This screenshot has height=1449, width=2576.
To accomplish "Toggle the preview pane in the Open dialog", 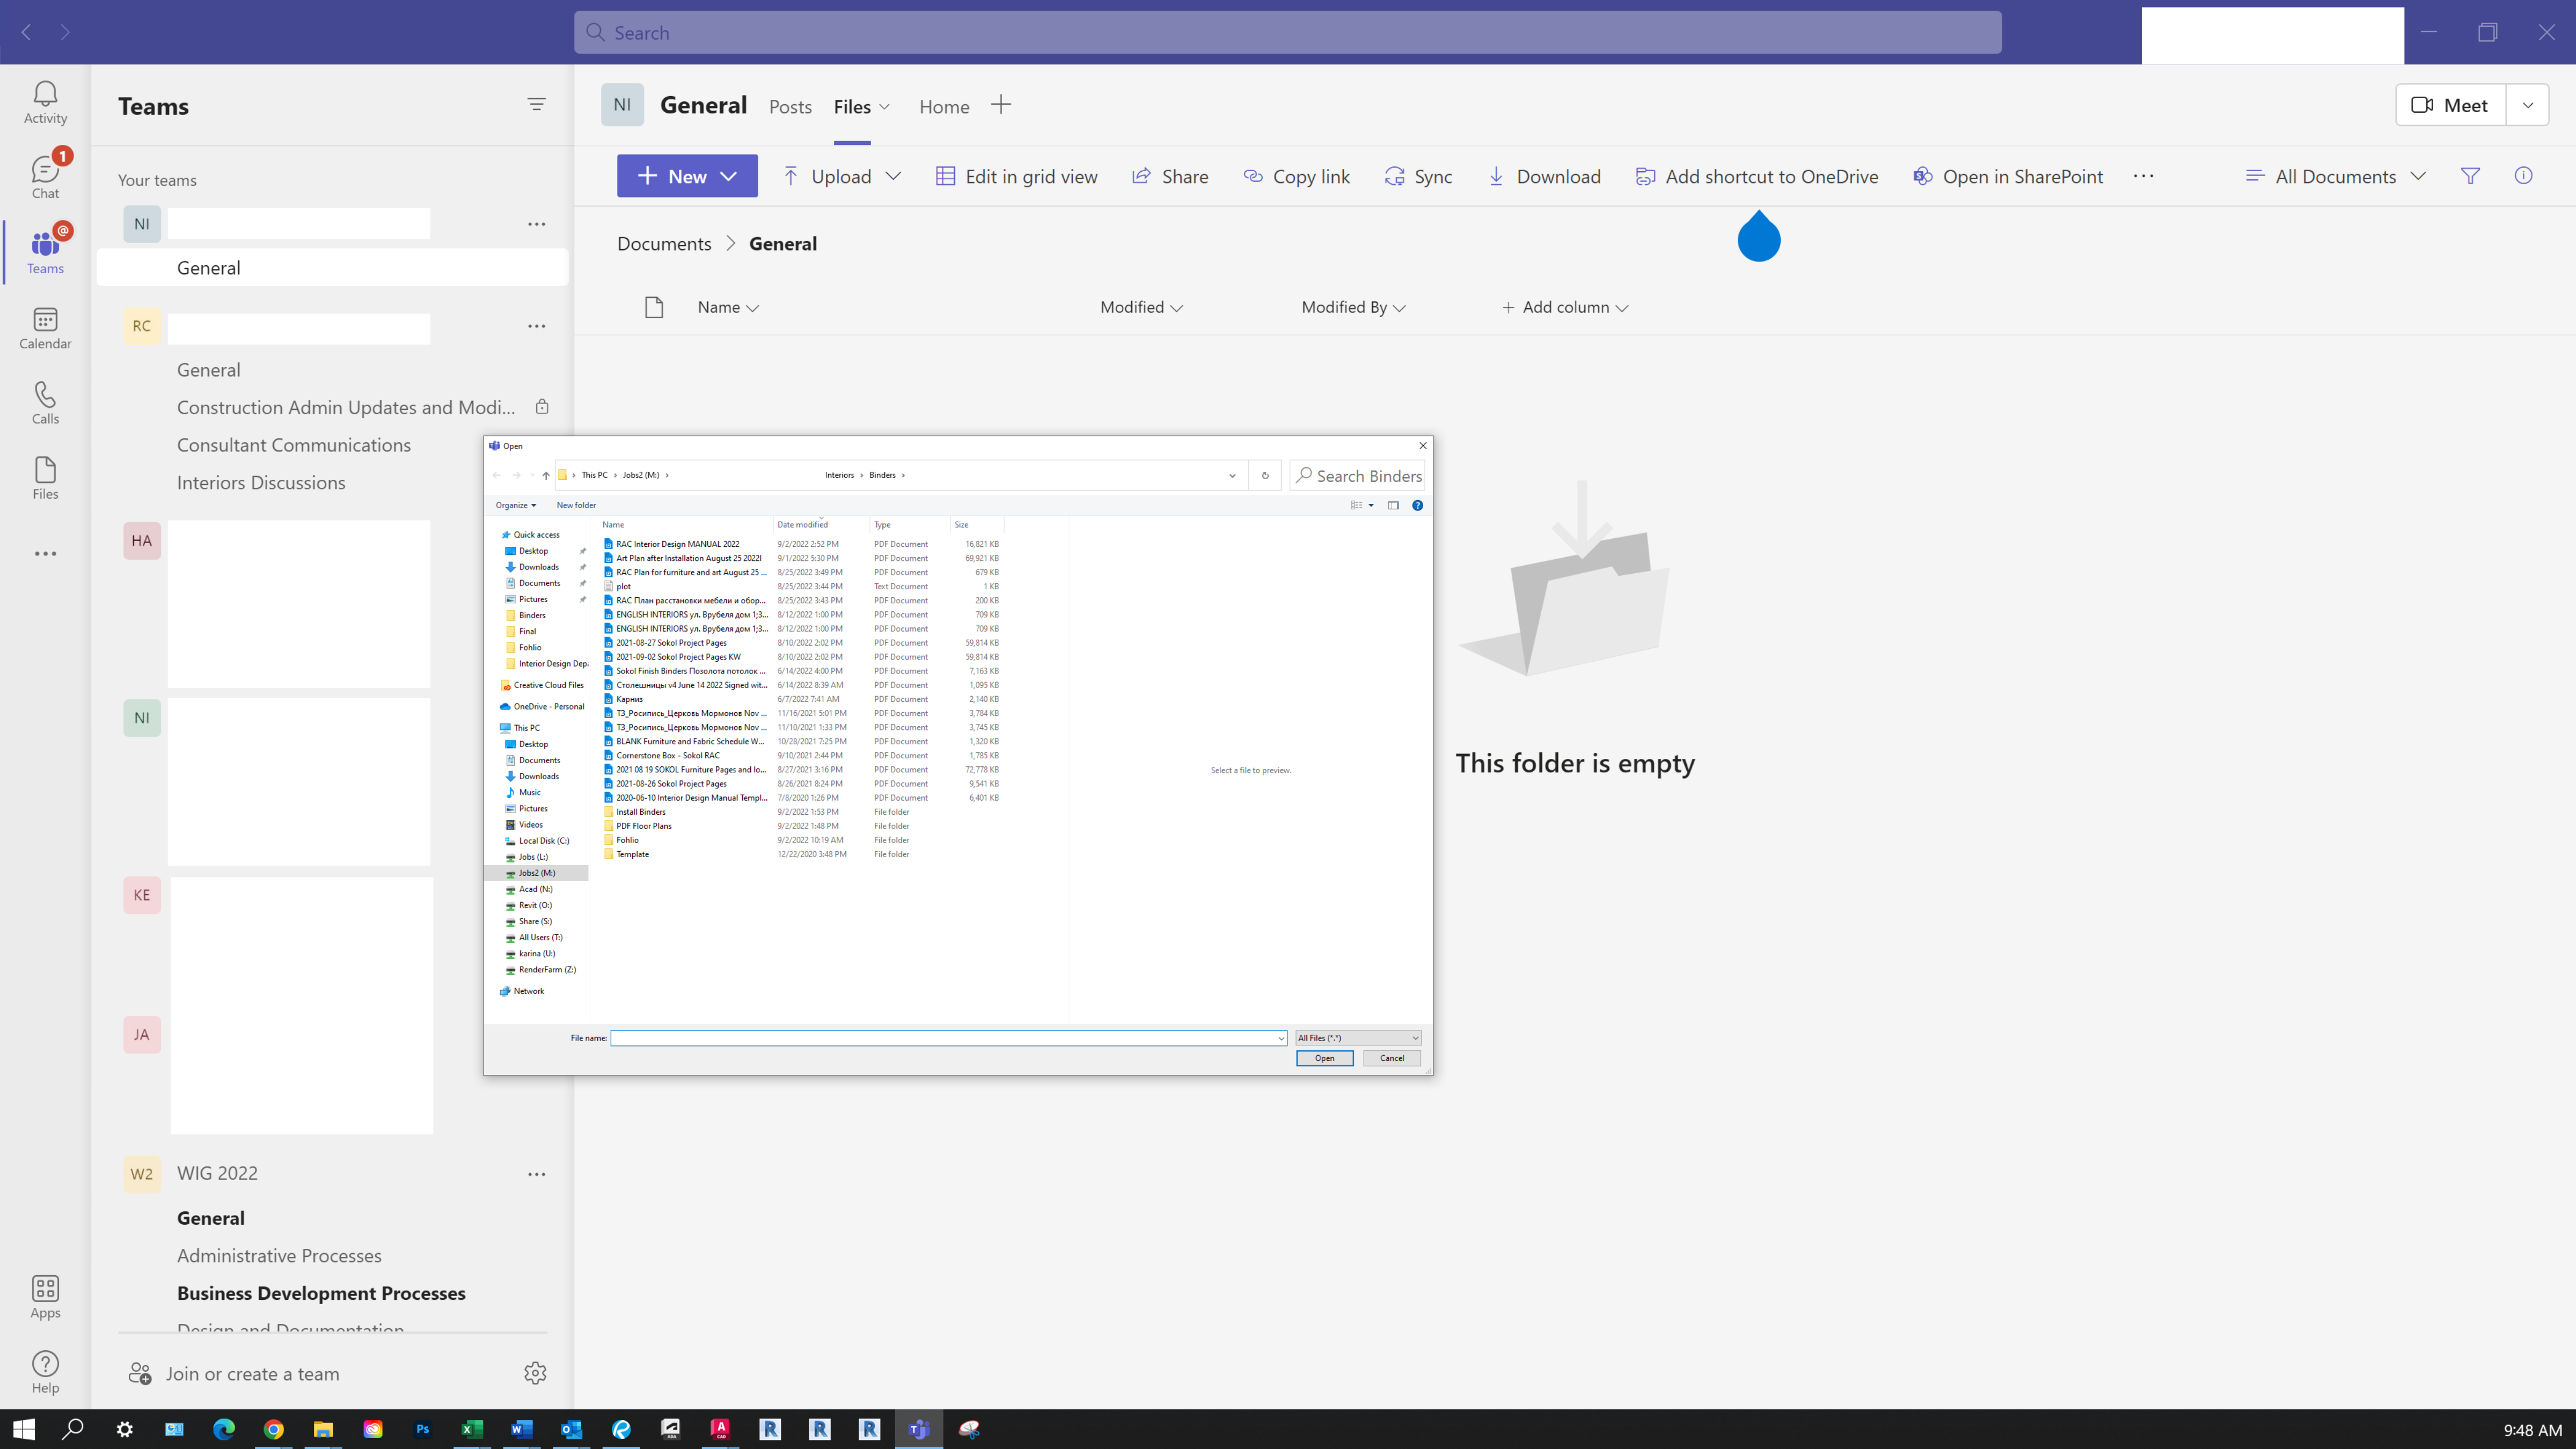I will click(x=1393, y=505).
